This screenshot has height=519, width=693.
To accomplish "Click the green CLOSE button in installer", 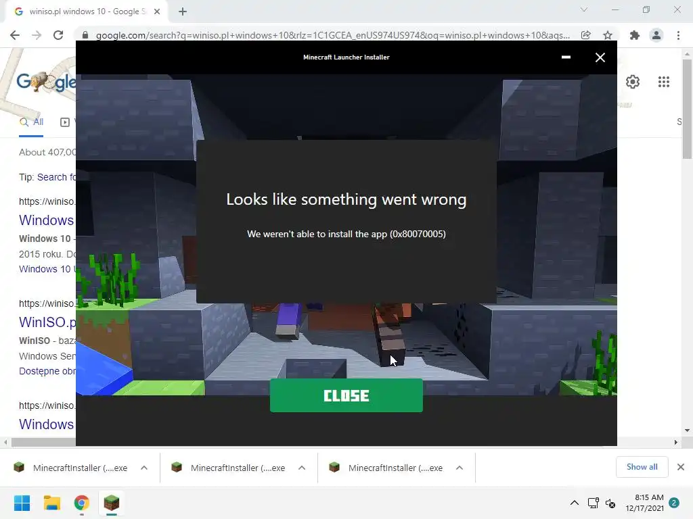I will (346, 395).
